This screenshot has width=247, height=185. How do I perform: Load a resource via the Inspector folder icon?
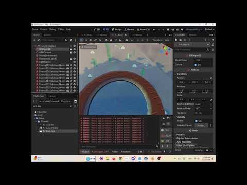(181, 40)
